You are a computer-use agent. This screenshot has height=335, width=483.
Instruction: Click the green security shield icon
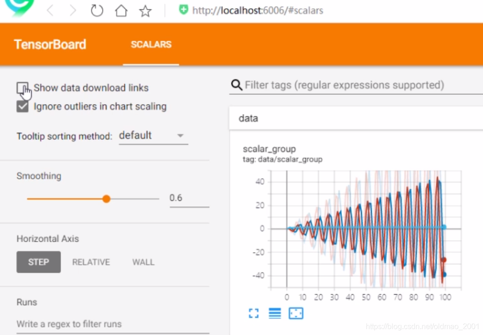184,9
